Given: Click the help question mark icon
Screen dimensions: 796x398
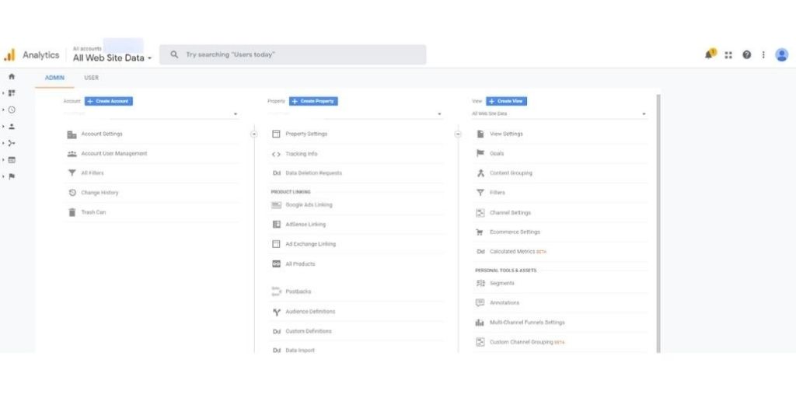Looking at the screenshot, I should coord(747,55).
